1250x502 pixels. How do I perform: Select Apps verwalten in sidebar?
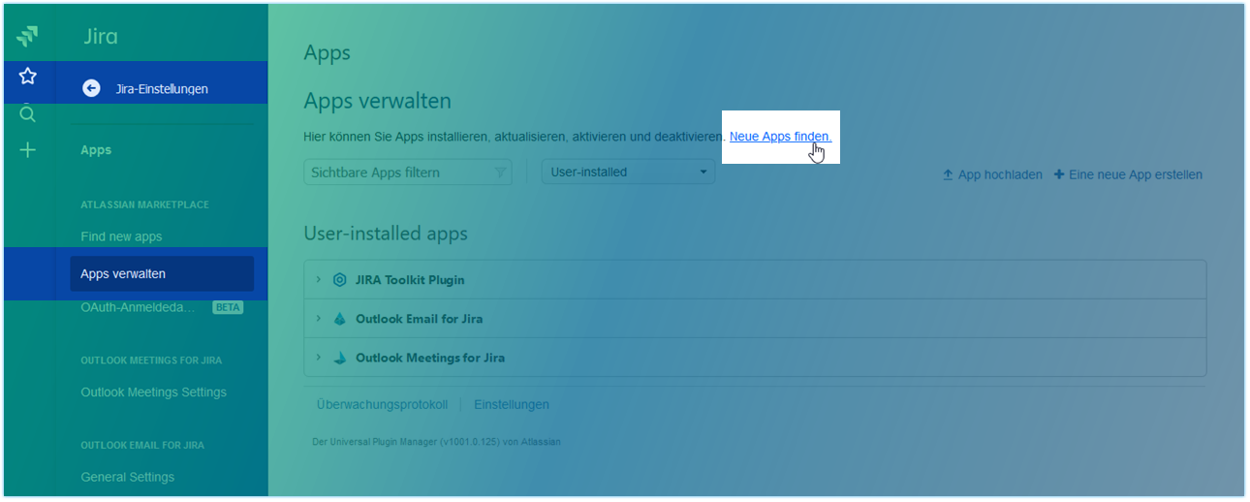tap(123, 274)
